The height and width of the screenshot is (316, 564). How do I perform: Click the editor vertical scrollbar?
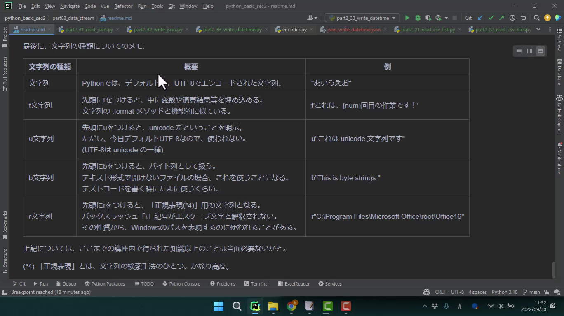(554, 270)
